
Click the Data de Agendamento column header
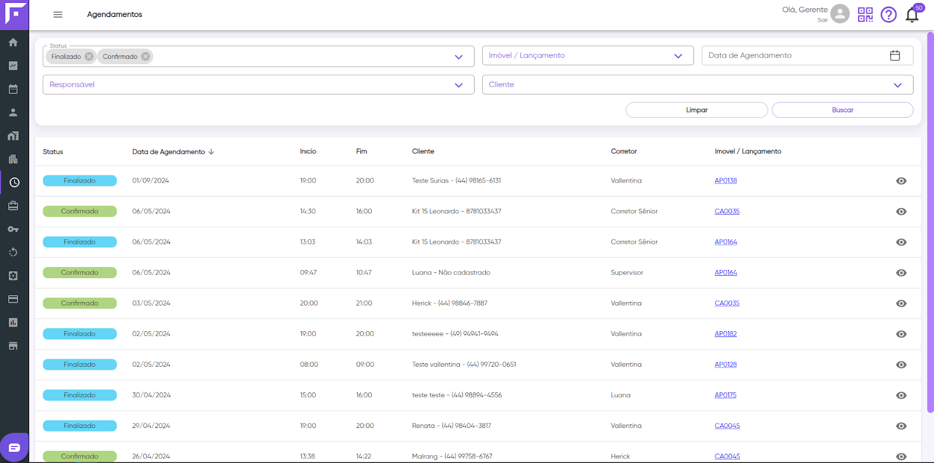[x=169, y=152]
